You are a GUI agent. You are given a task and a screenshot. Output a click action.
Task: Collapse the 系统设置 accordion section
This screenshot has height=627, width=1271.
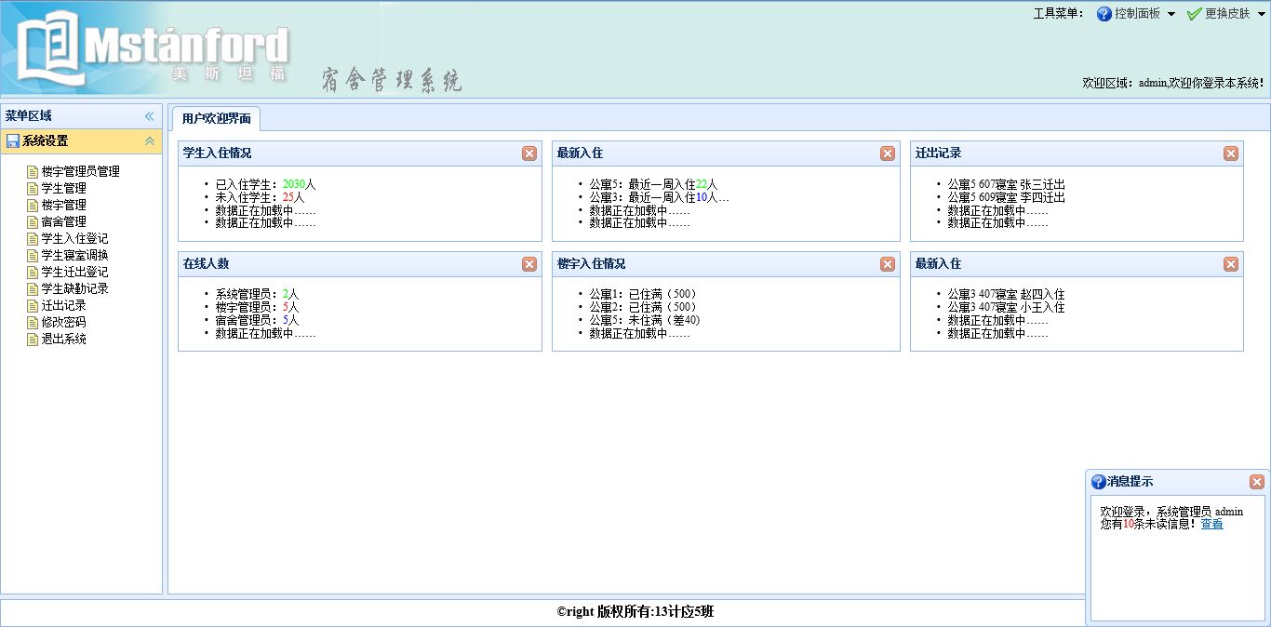coord(149,141)
